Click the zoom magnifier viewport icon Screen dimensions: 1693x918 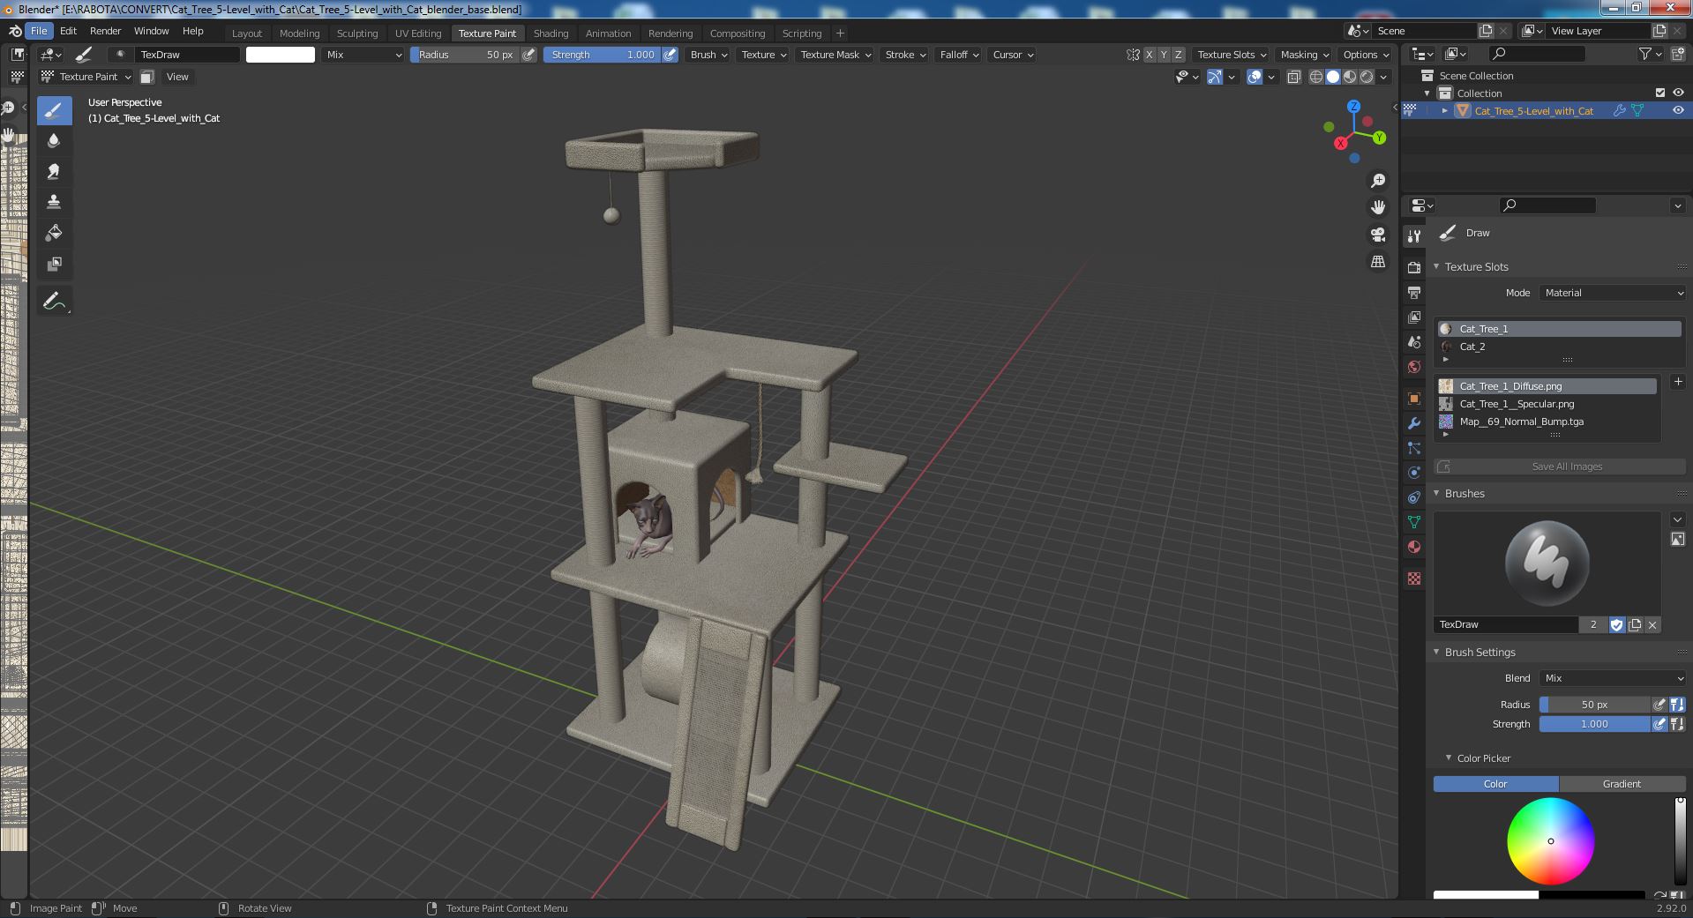tap(1377, 181)
